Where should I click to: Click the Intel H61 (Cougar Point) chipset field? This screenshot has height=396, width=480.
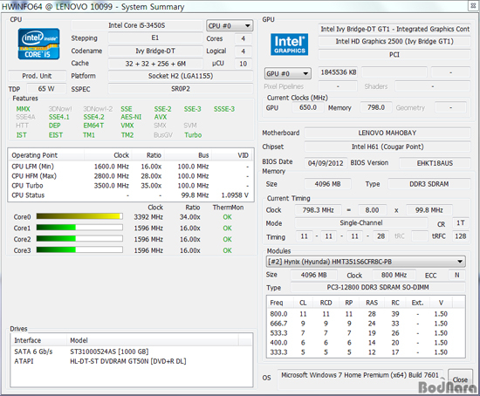click(387, 147)
